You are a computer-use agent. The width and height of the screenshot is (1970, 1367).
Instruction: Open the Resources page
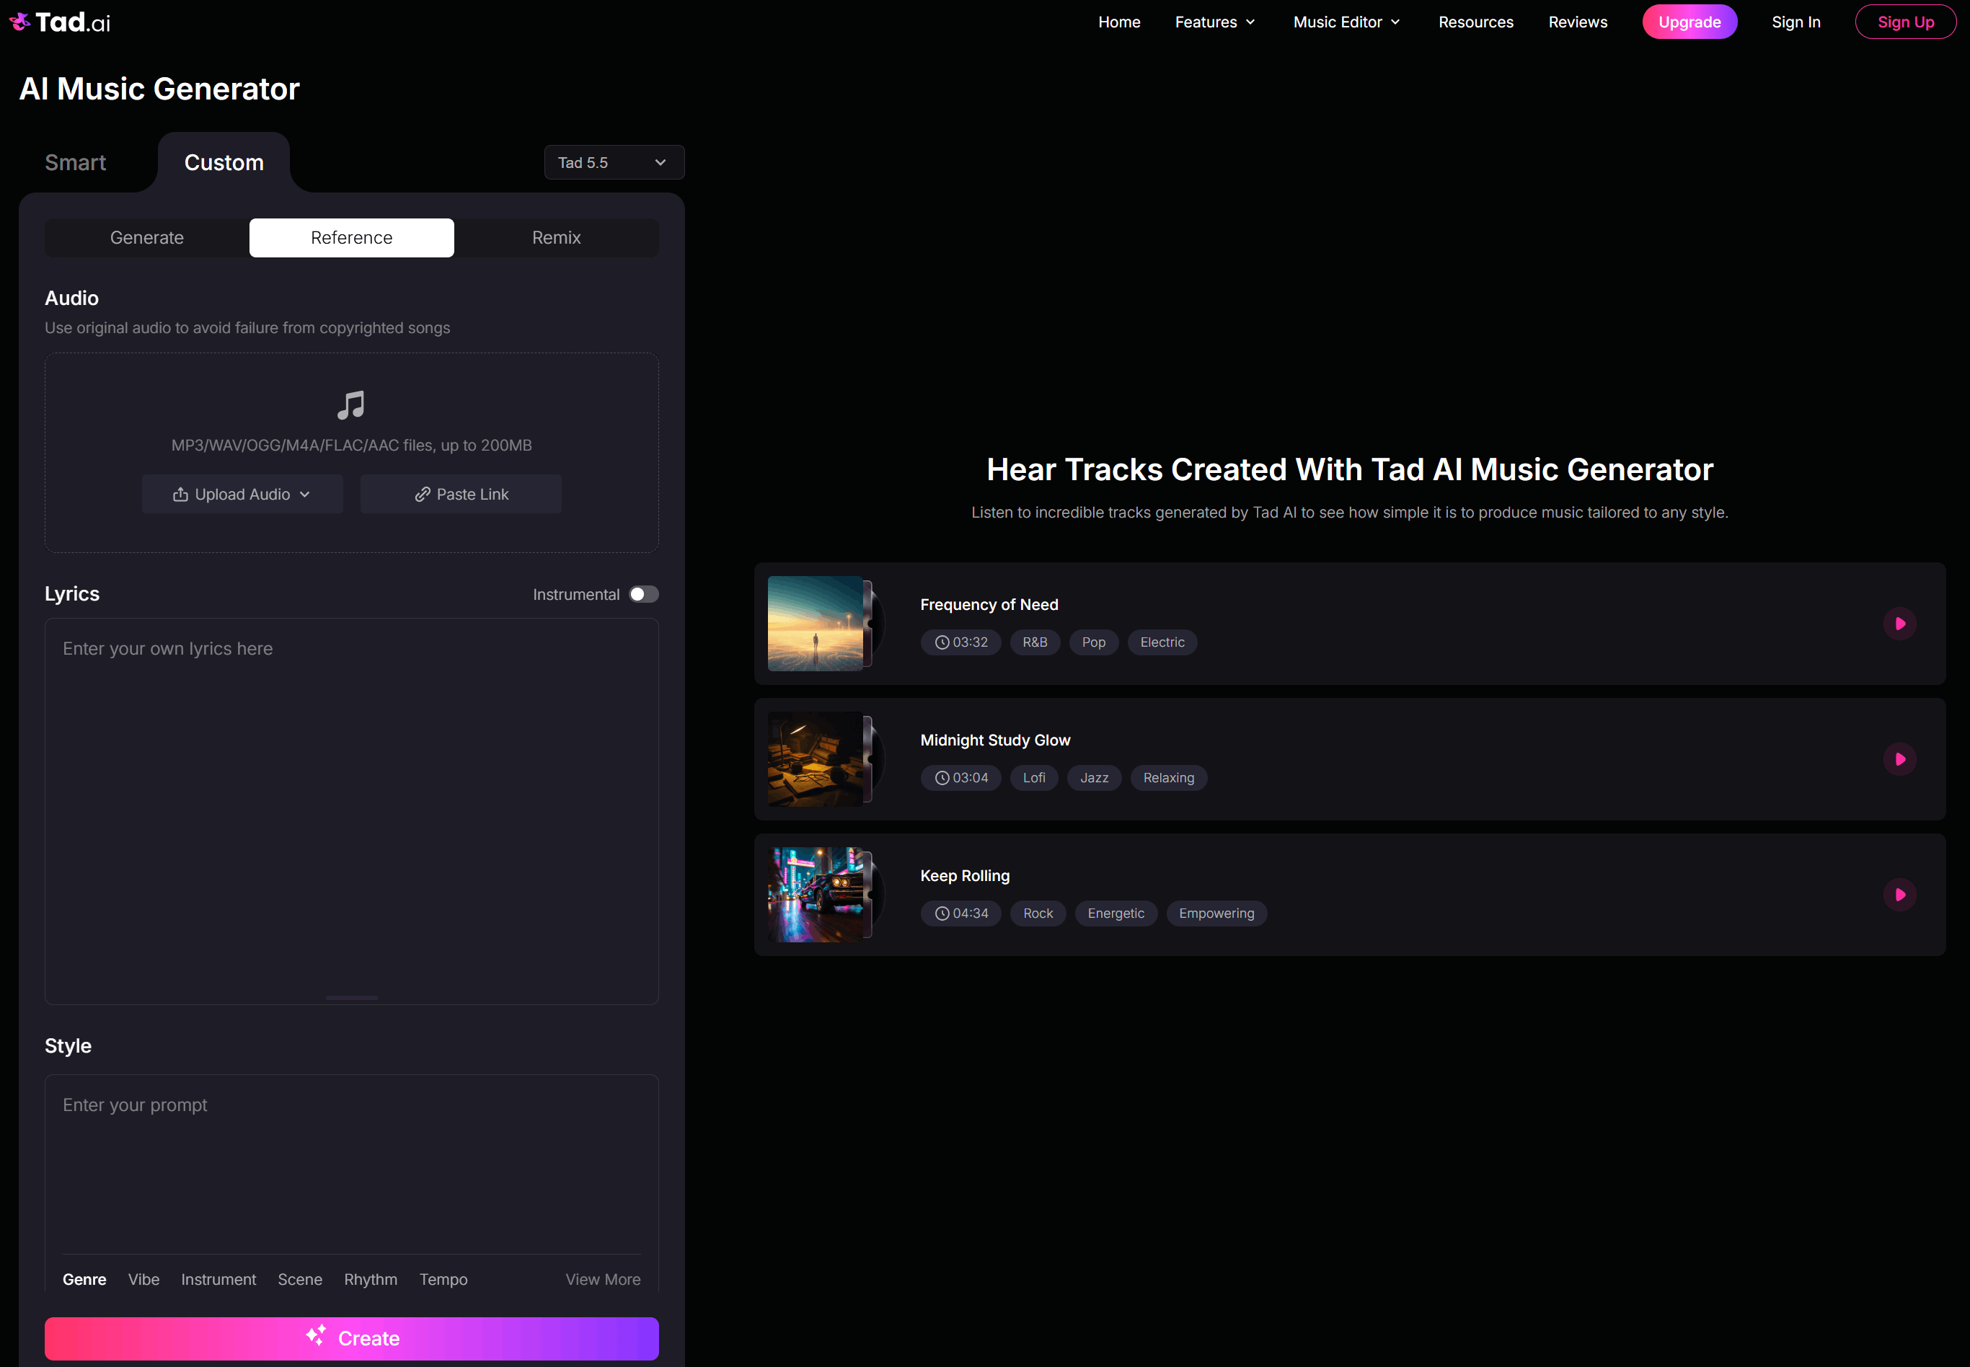point(1475,22)
